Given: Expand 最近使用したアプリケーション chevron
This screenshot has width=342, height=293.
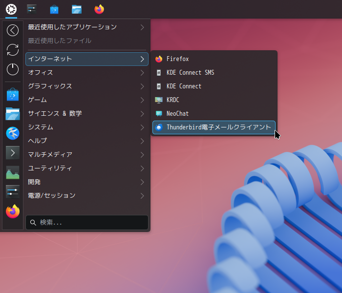Looking at the screenshot, I should pyautogui.click(x=142, y=27).
